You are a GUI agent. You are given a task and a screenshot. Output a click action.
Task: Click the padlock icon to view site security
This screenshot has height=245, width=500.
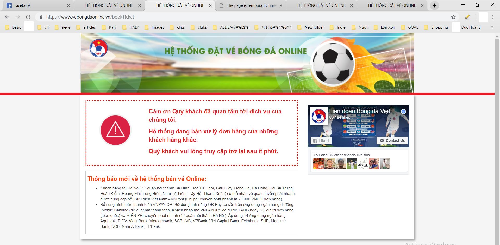click(41, 17)
